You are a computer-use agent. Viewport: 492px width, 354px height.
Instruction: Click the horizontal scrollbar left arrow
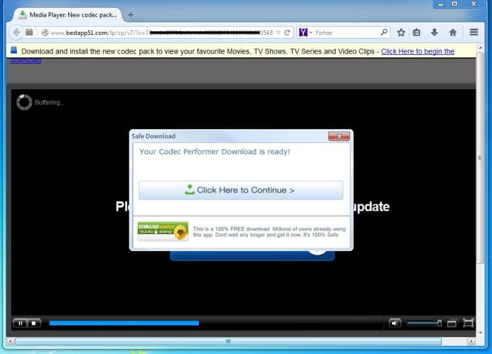click(11, 341)
